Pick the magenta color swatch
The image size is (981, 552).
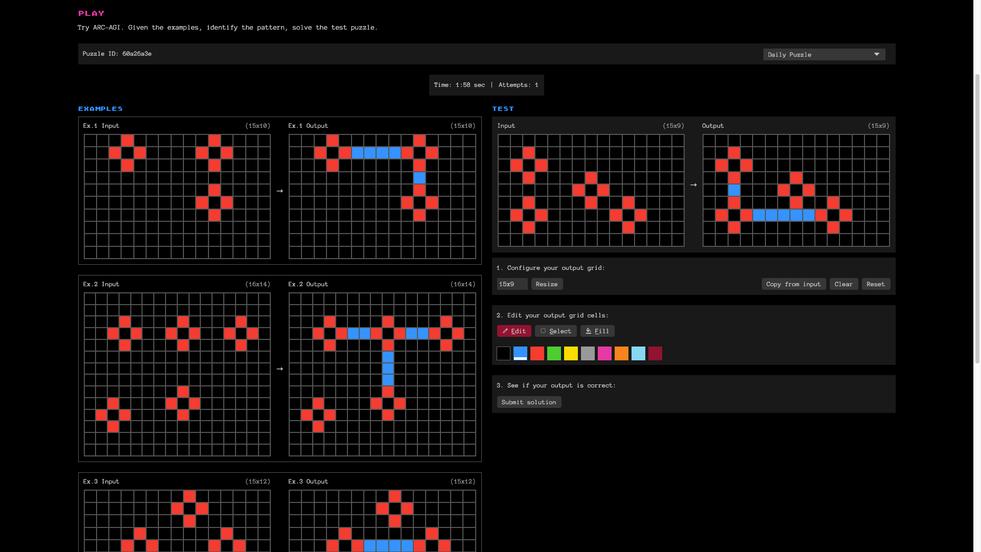[x=604, y=353]
